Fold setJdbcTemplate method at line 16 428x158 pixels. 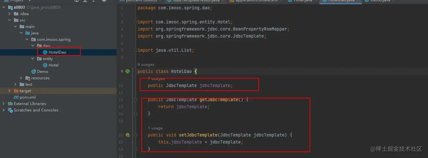[x=136, y=135]
